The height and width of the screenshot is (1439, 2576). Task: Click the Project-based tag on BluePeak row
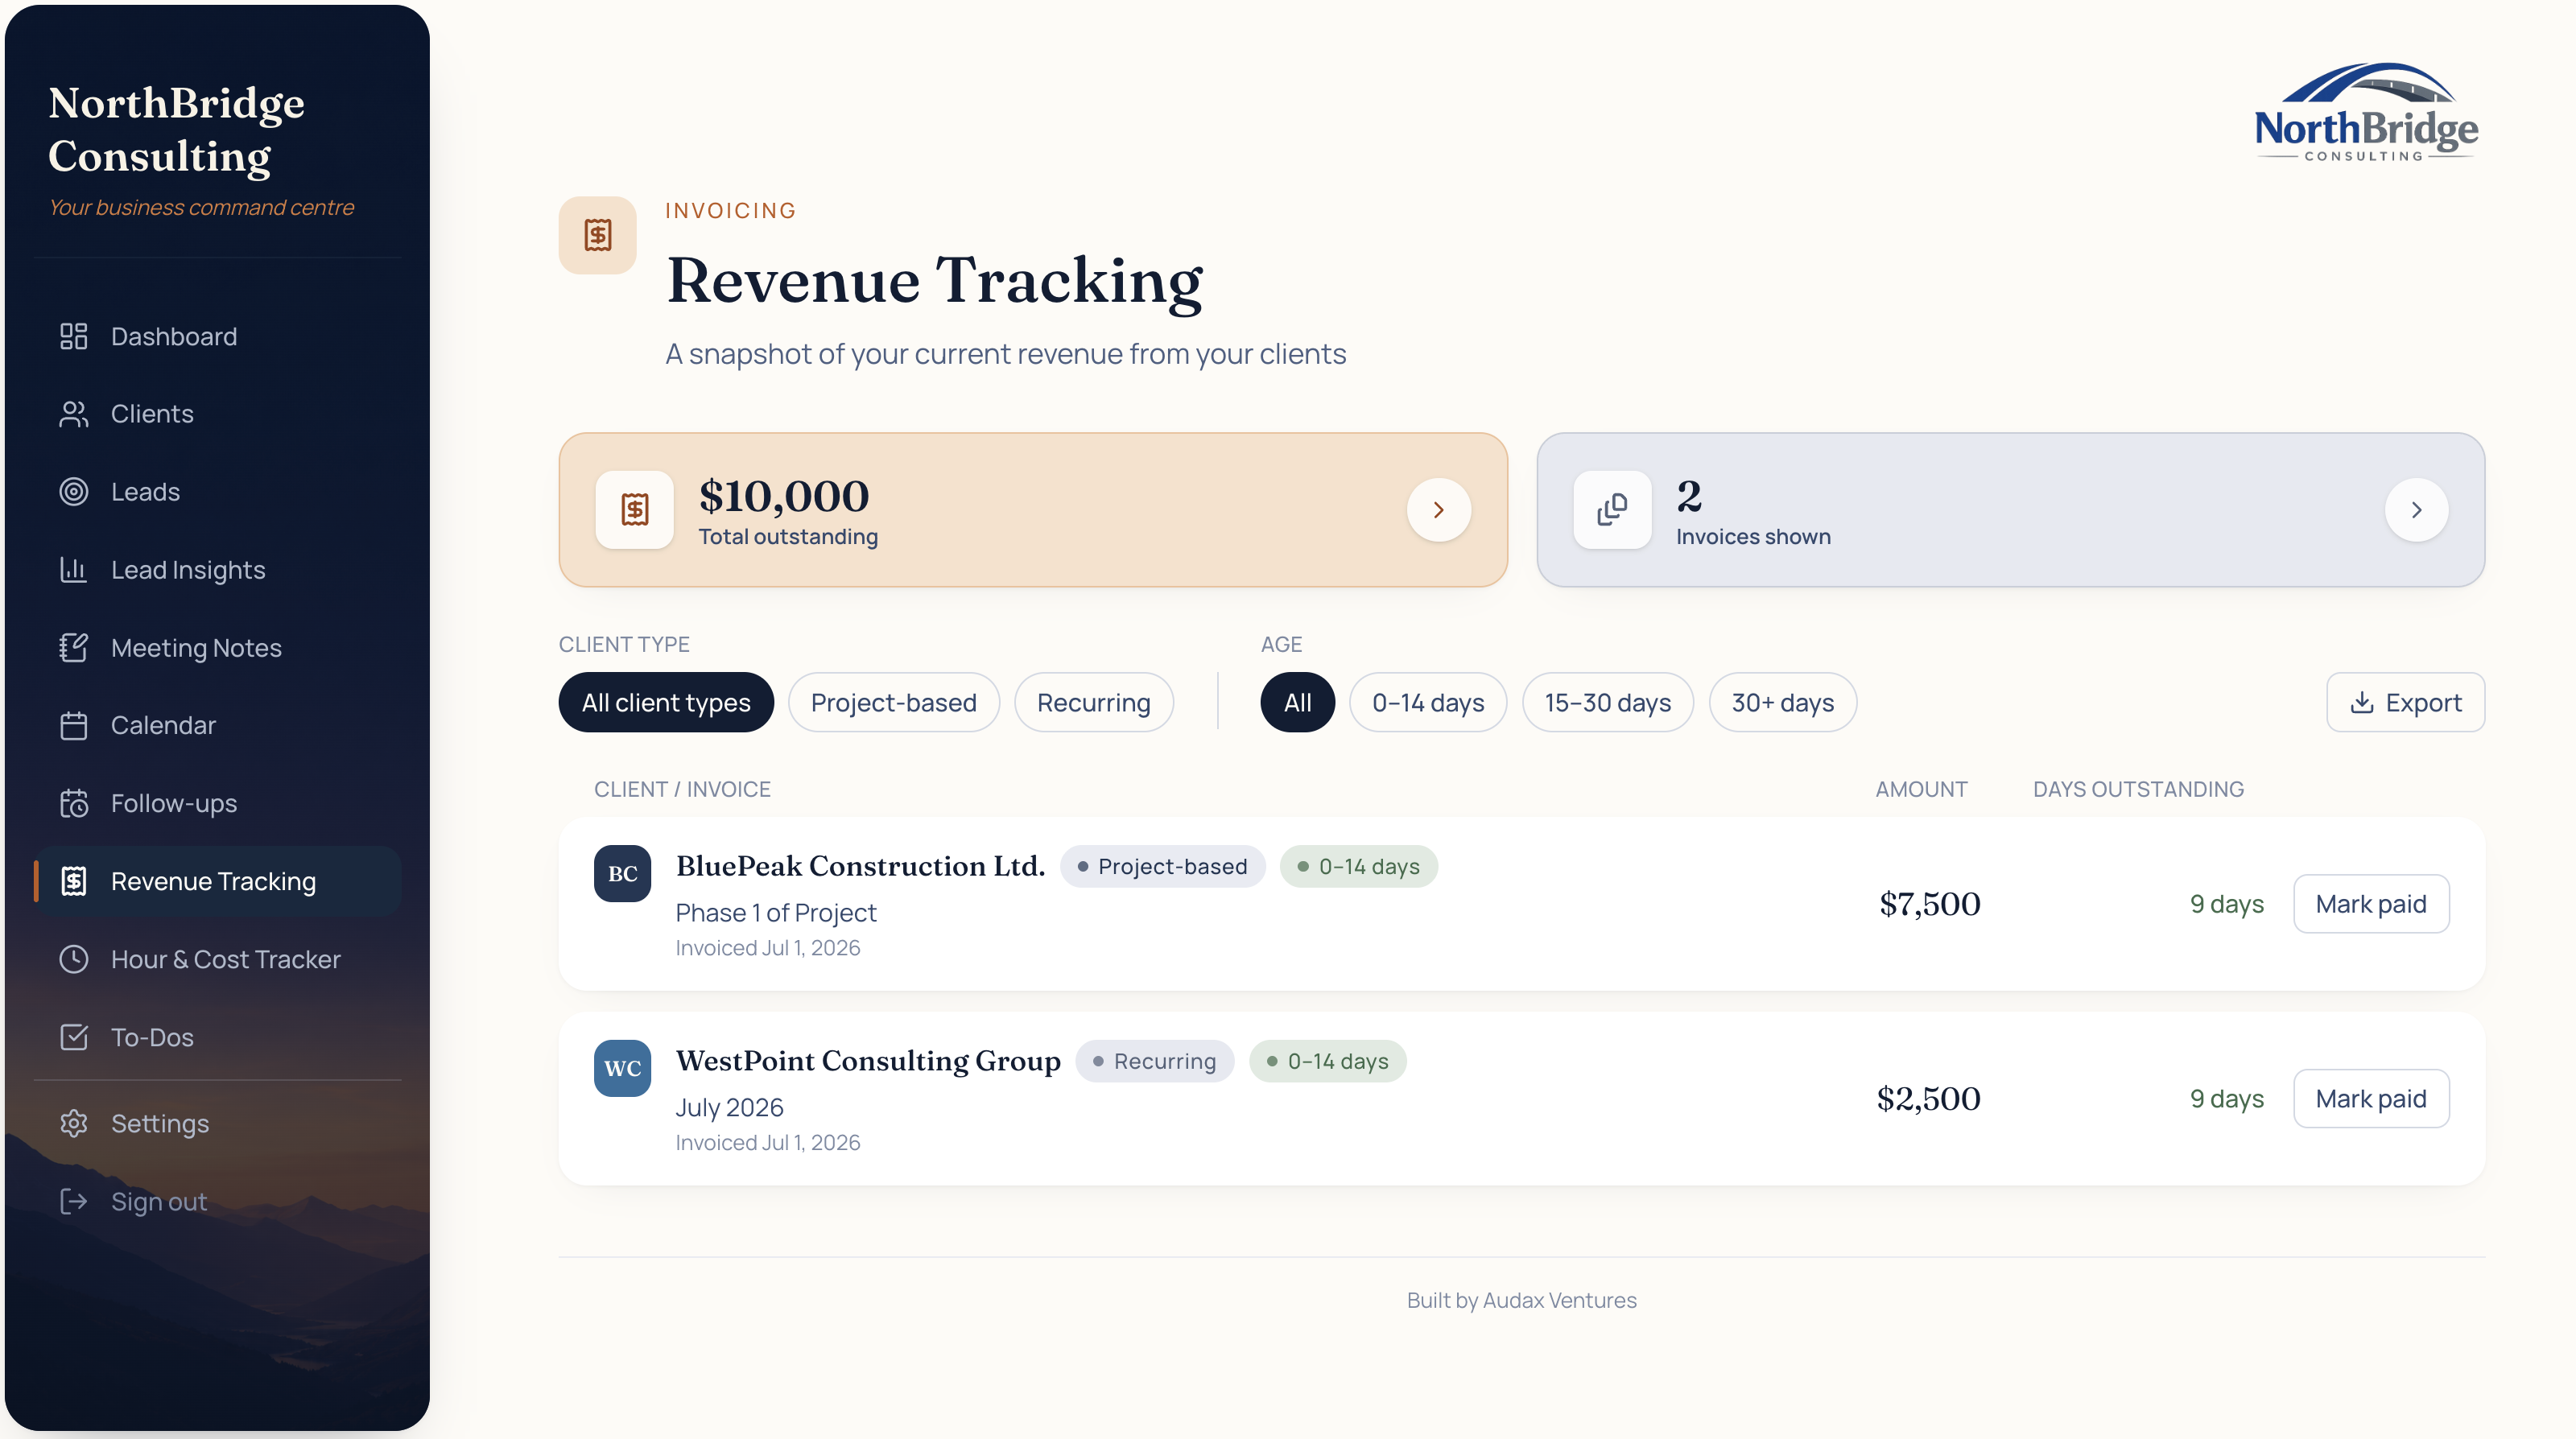1162,866
